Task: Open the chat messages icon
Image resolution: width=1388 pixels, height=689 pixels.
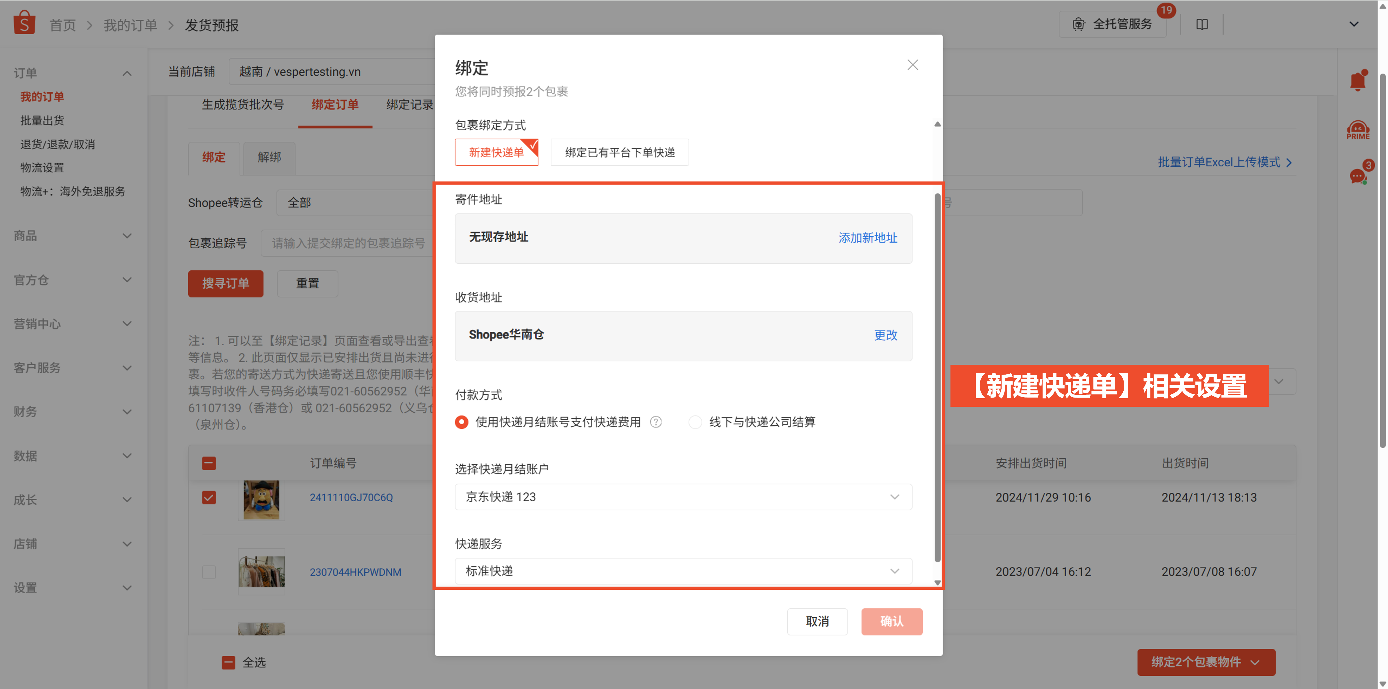Action: point(1358,175)
